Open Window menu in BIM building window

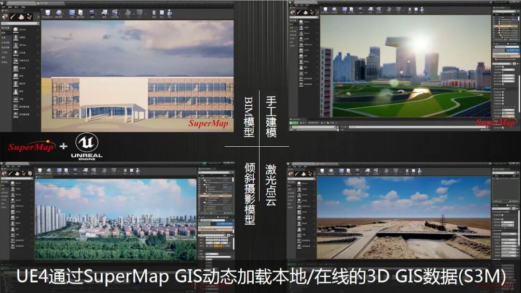[16, 7]
